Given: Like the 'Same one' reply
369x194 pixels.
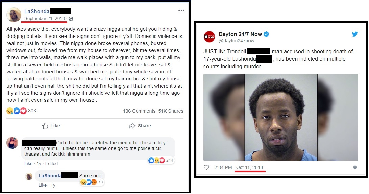Looking at the screenshot, I should pyautogui.click(x=42, y=185).
